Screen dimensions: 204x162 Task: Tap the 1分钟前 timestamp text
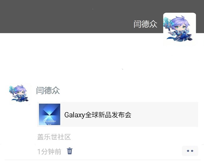pos(49,152)
